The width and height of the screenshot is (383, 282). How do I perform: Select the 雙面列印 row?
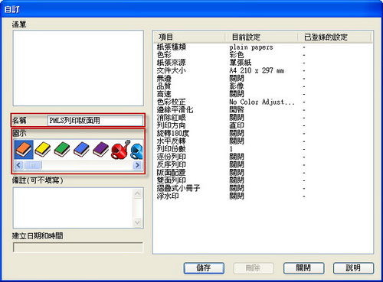click(x=263, y=180)
